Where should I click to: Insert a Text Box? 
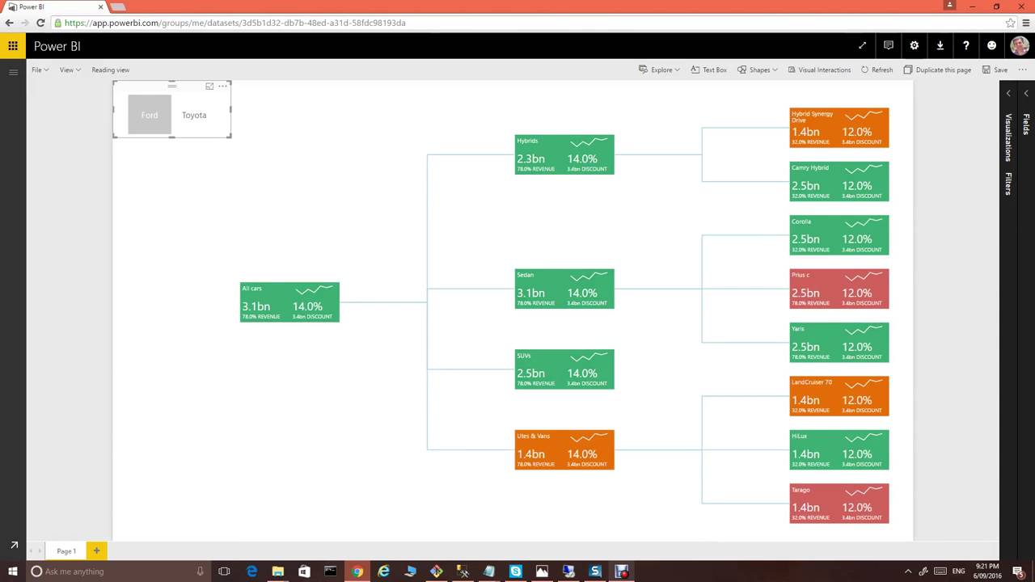pos(708,70)
